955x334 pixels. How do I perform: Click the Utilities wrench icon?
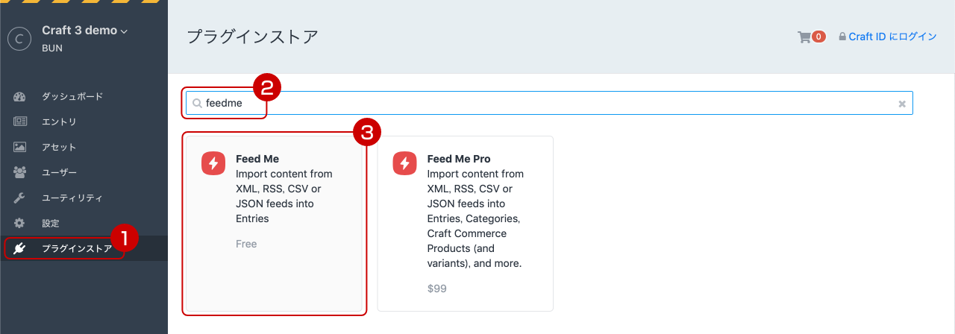[20, 198]
